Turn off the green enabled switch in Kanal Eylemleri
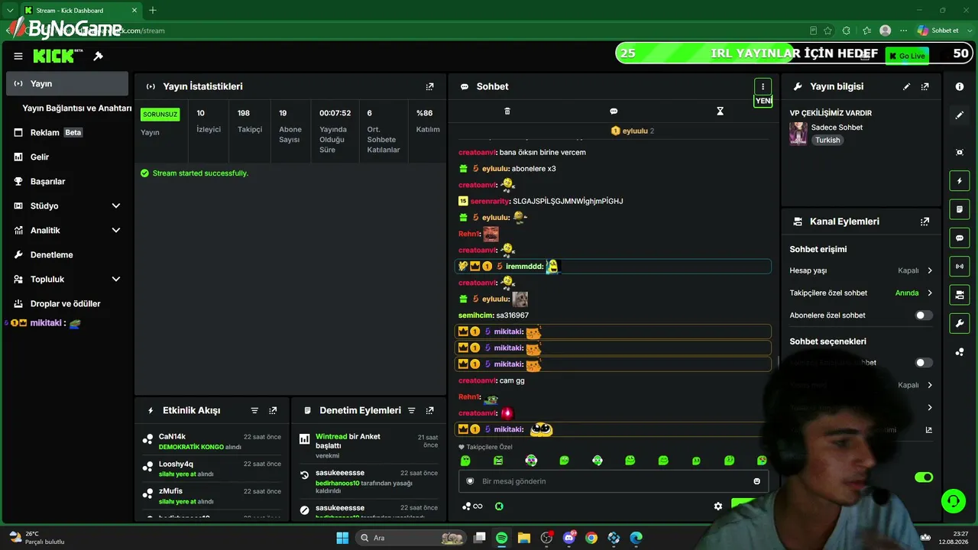 pos(924,477)
